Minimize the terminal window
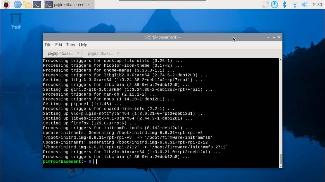Viewport: 325px width, 182px height. click(268, 37)
